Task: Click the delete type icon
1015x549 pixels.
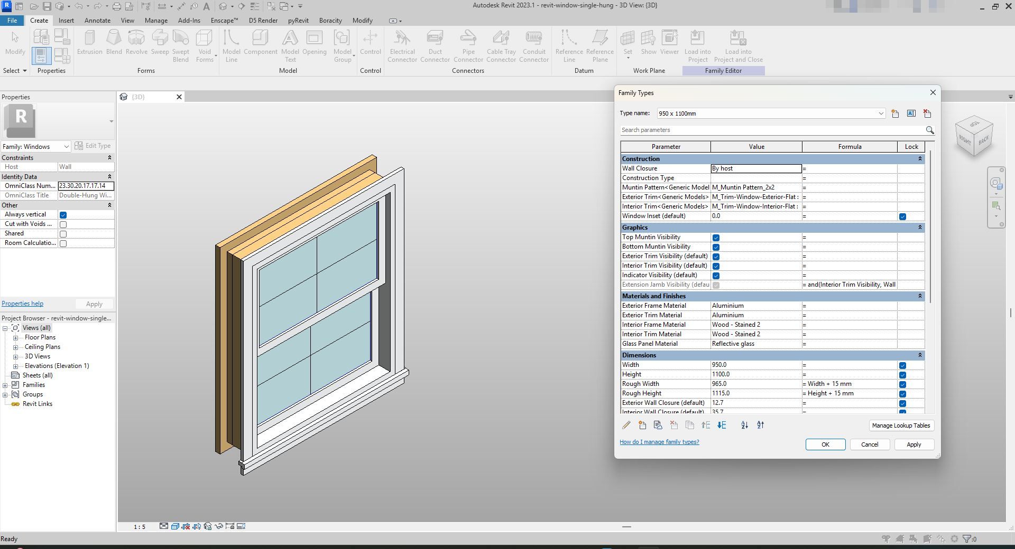Action: click(927, 113)
